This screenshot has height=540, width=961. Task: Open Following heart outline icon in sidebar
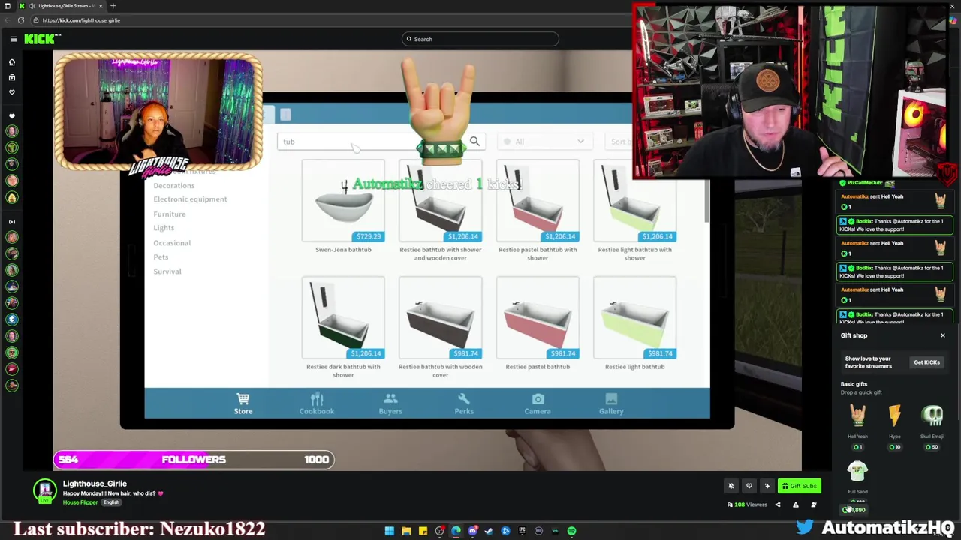coord(12,92)
